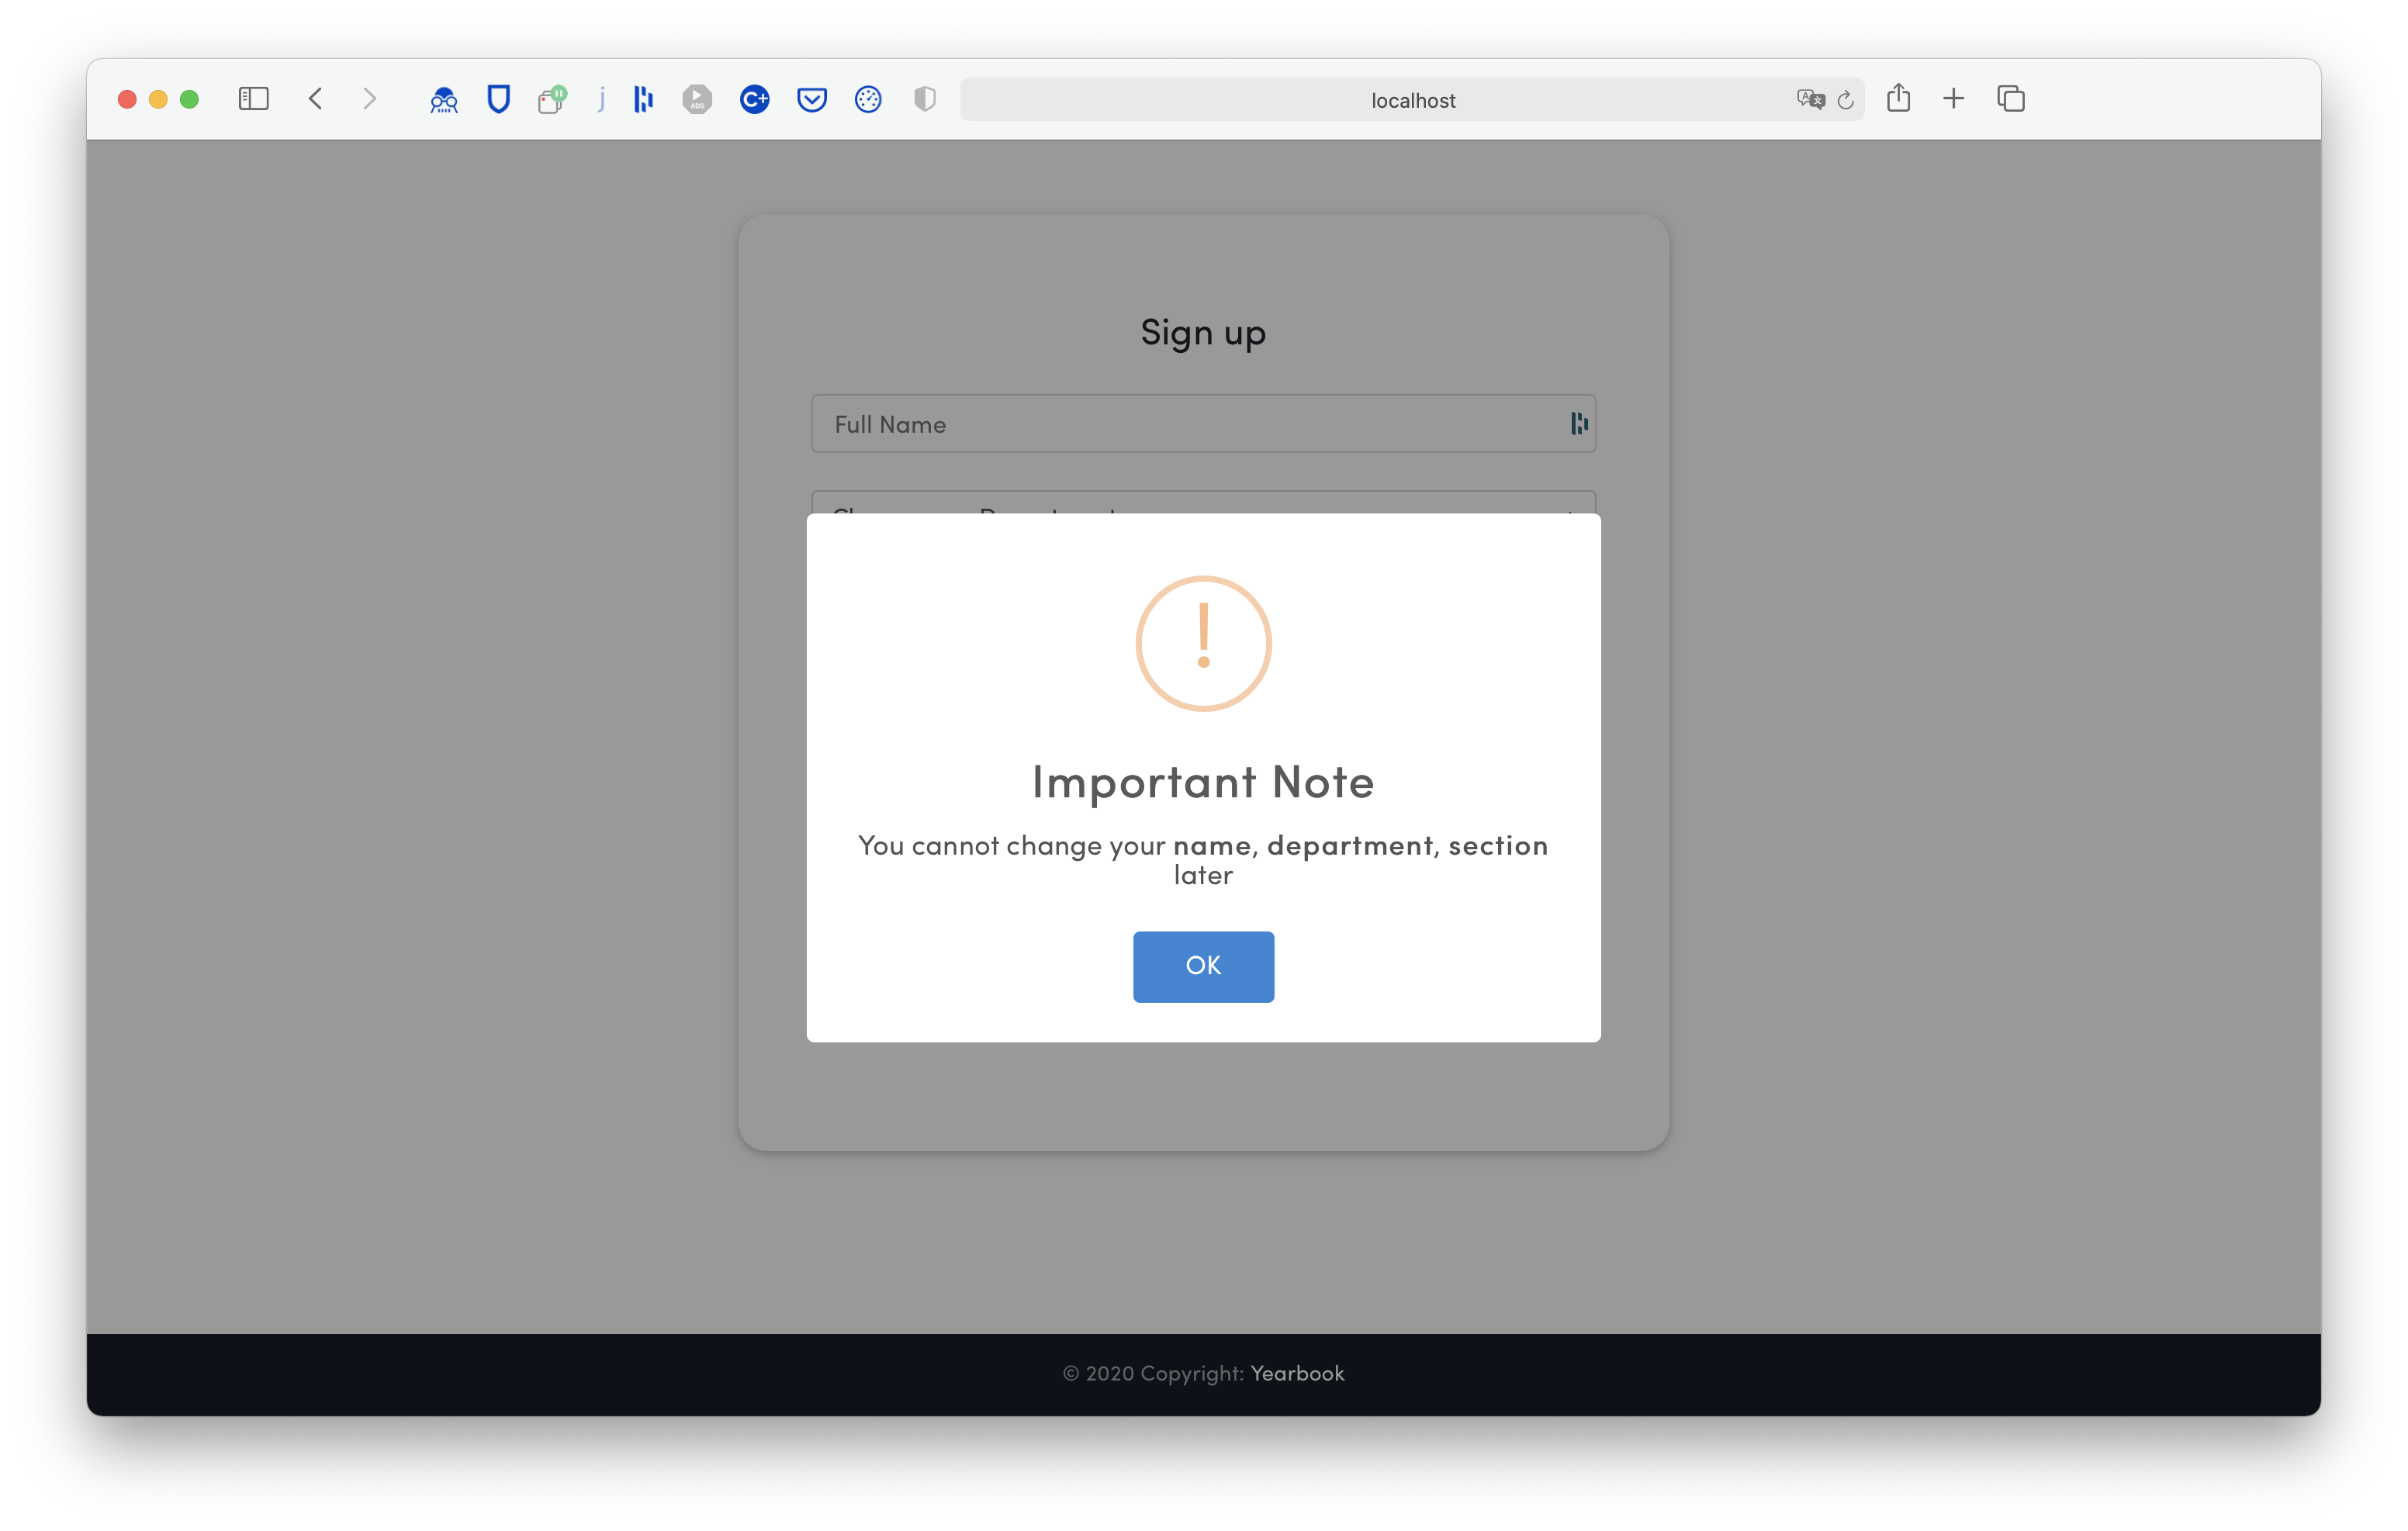Viewport: 2408px width, 1531px height.
Task: Click the C+ extension icon
Action: pos(754,99)
